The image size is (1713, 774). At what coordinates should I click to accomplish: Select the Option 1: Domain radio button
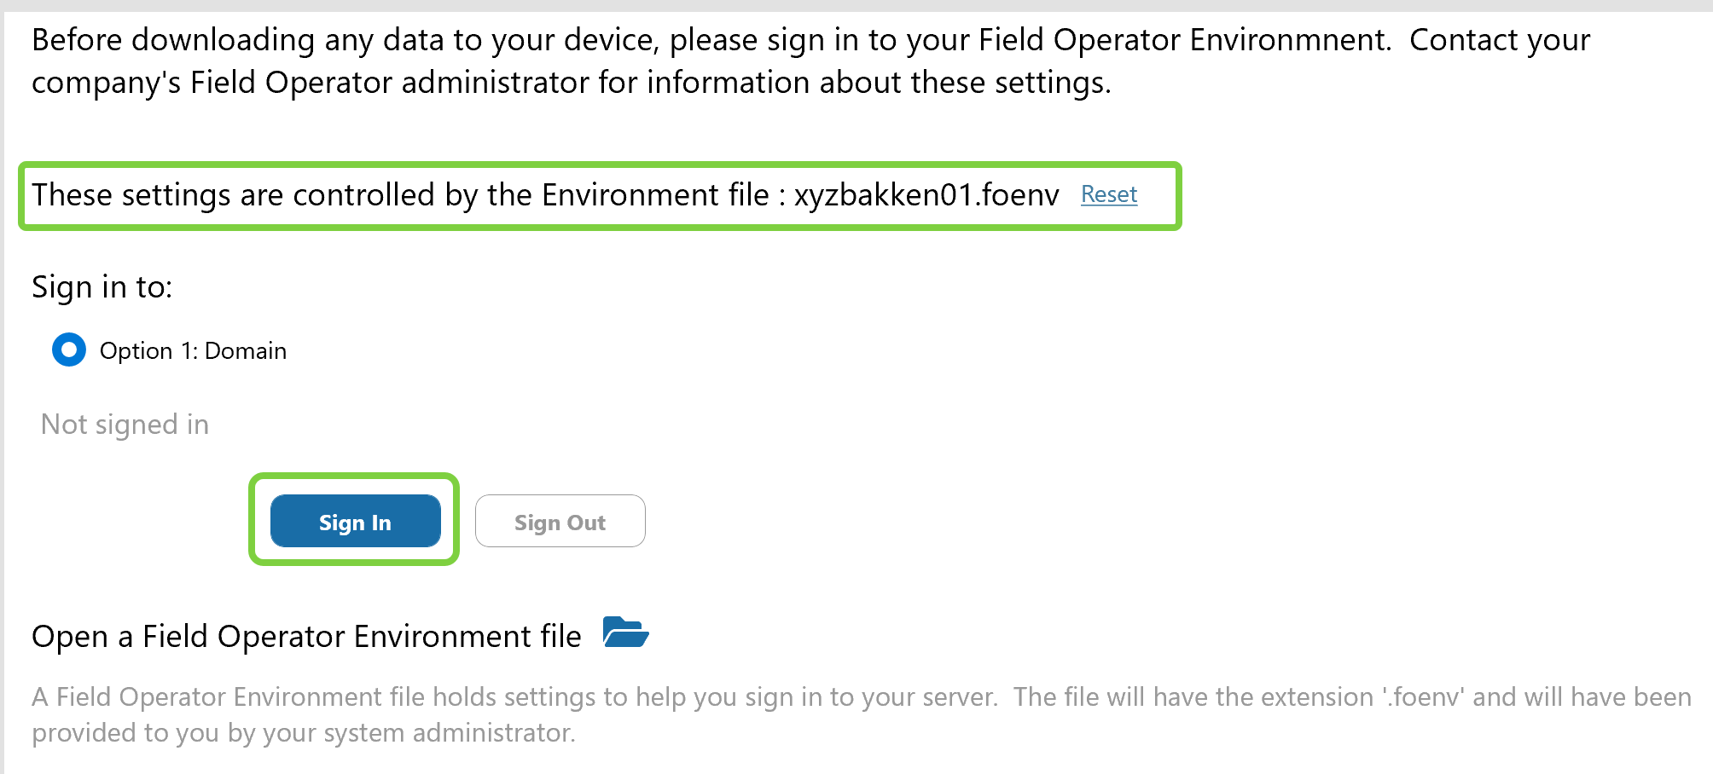(x=68, y=349)
